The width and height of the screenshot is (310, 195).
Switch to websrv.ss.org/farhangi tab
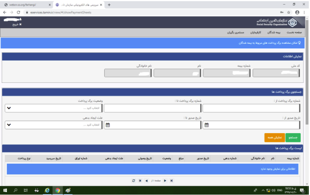coord(25,5)
